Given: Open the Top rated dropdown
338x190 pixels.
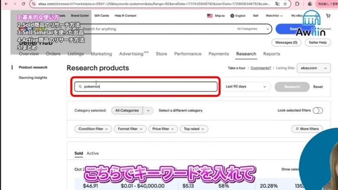Looking at the screenshot, I should coord(194,129).
